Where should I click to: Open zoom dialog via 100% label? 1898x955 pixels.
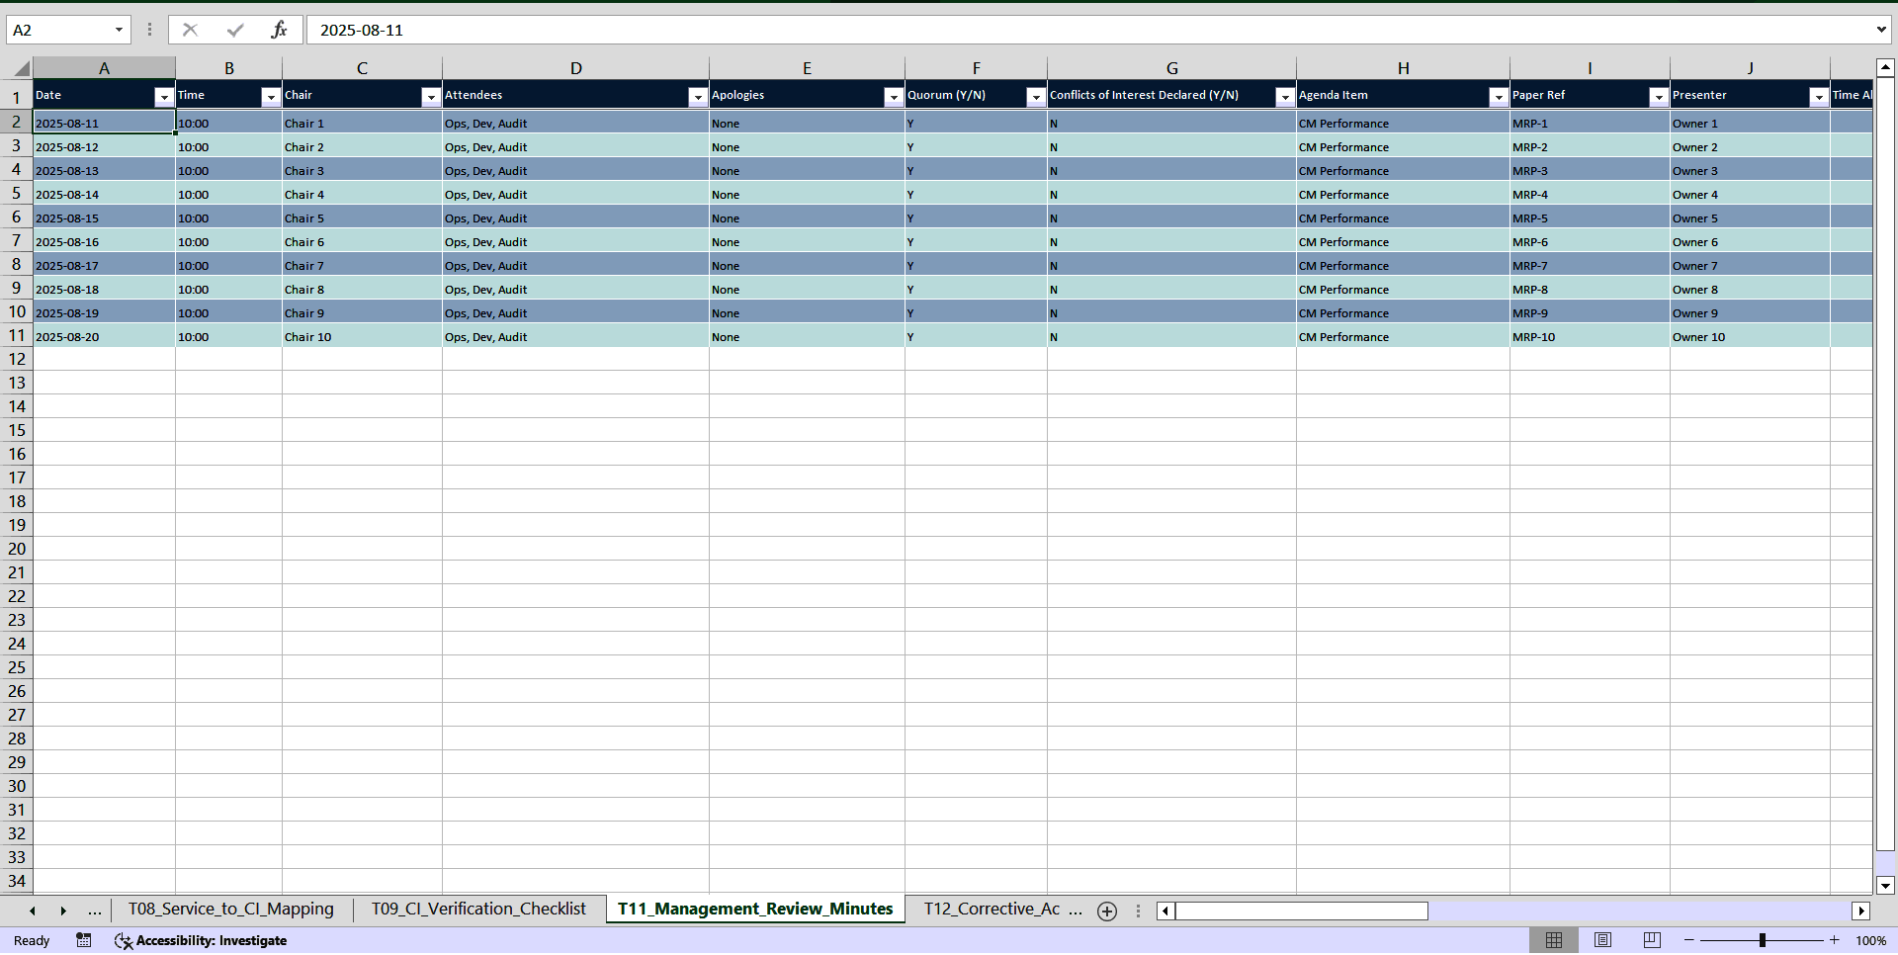(x=1870, y=940)
